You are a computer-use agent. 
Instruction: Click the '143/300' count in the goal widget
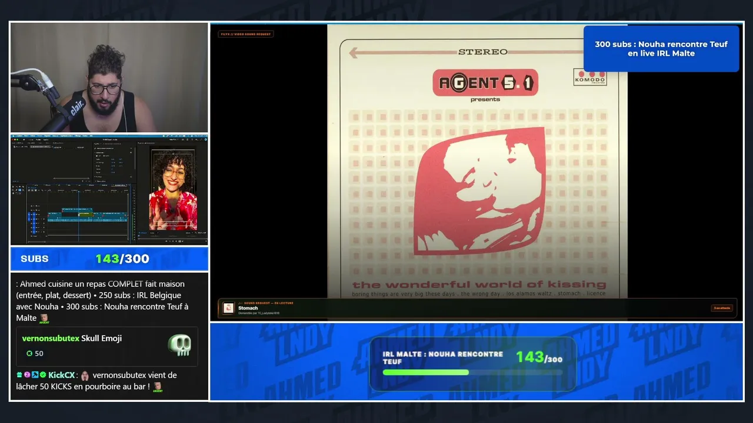539,357
